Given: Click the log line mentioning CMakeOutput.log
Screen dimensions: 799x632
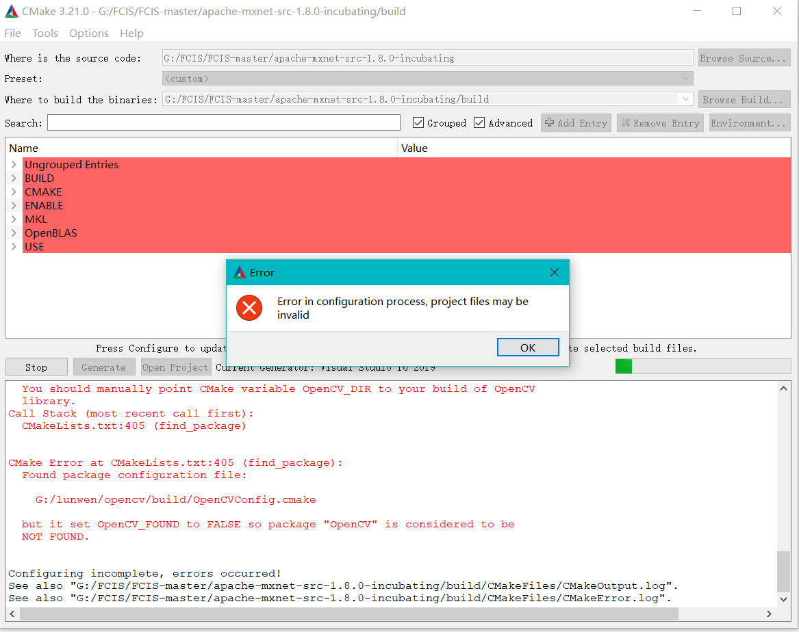Looking at the screenshot, I should 343,585.
